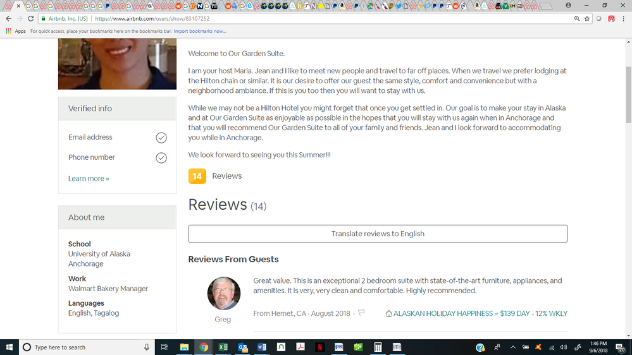Flag Greg's review with the flag icon
632x355 pixels.
(361, 313)
